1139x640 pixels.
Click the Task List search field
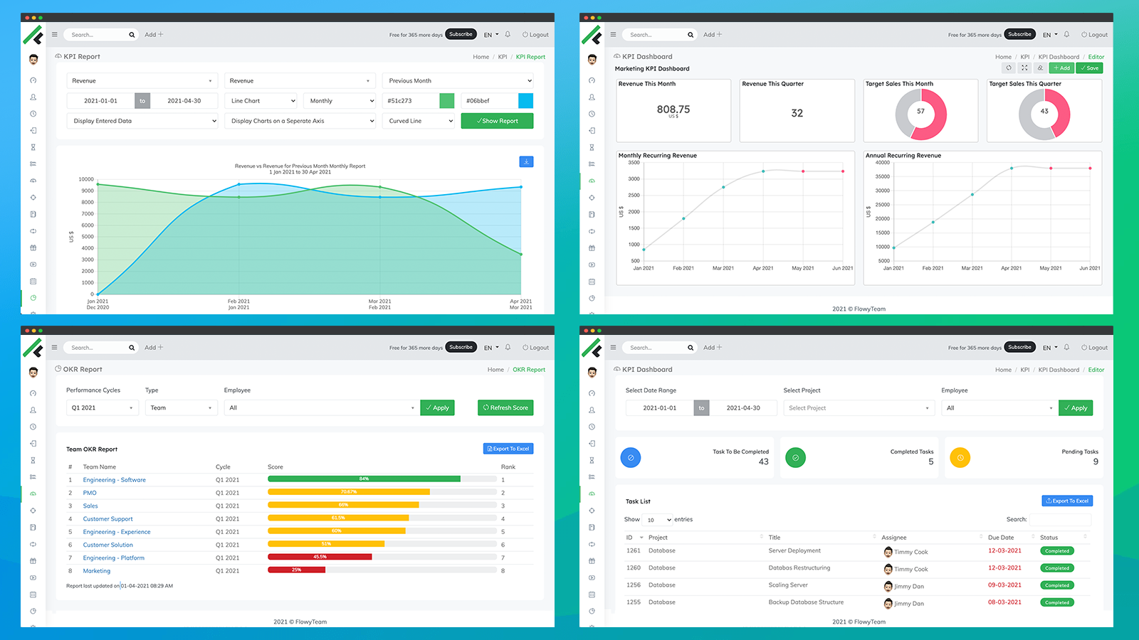pyautogui.click(x=1060, y=519)
